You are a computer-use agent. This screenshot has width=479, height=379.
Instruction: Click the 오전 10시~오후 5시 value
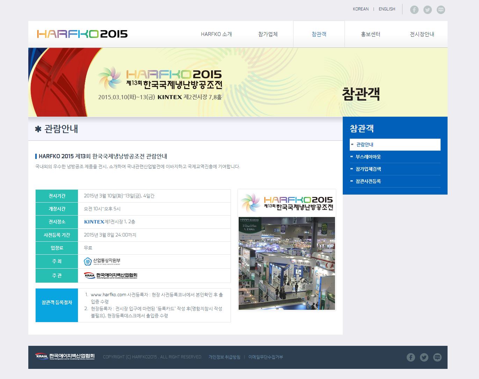click(x=102, y=209)
